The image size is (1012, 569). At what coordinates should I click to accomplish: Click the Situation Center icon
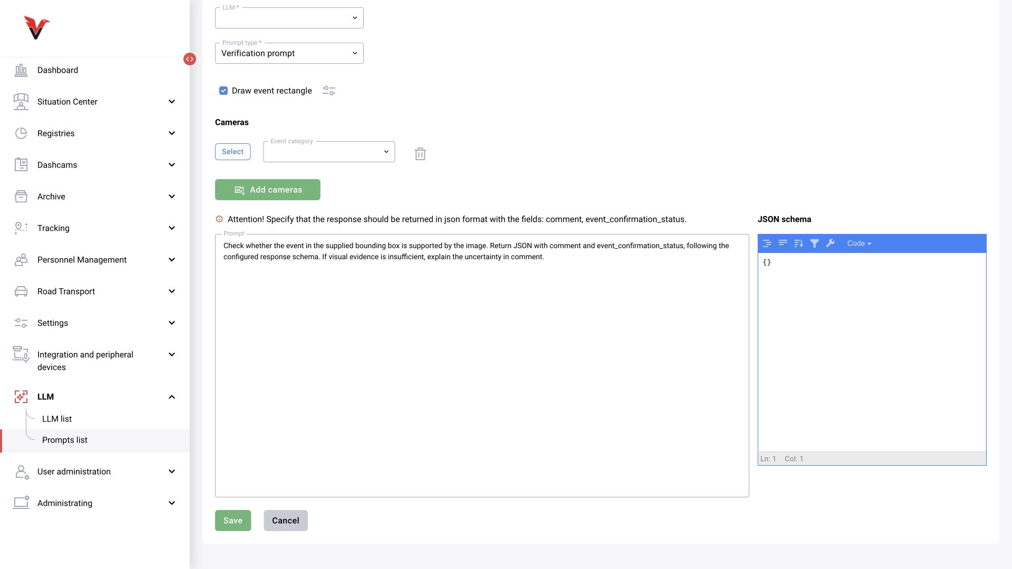[21, 102]
